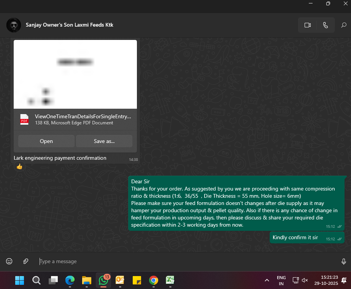Open the Windows Start menu

pos(19,281)
